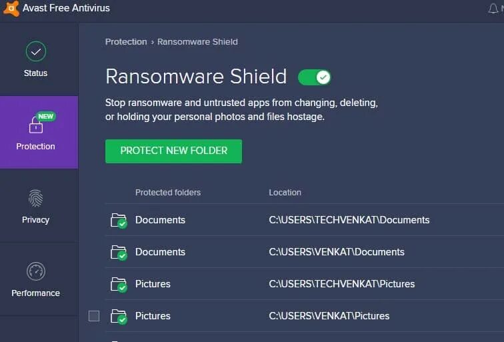The image size is (504, 342).
Task: Select Documents name in VENKAT row
Action: pos(160,252)
